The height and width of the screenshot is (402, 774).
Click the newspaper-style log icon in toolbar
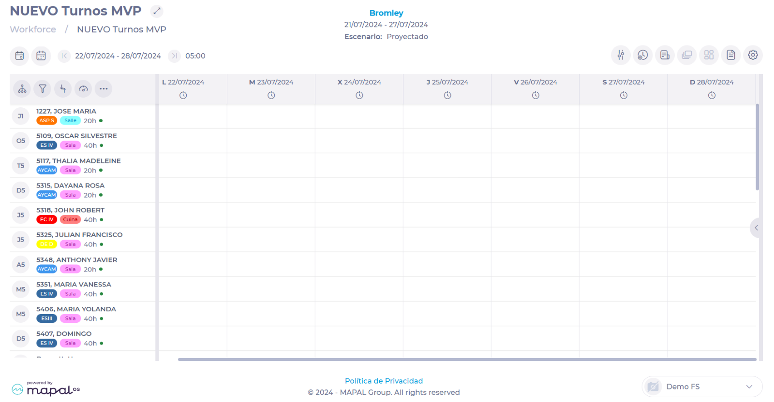tap(665, 55)
